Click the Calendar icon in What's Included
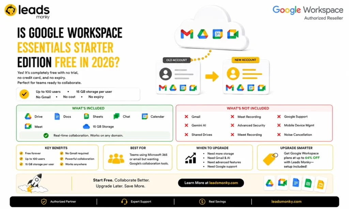This screenshot has height=209, width=349. pos(145,116)
